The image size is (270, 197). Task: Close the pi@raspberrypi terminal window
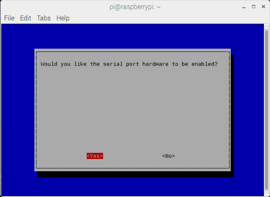(263, 7)
